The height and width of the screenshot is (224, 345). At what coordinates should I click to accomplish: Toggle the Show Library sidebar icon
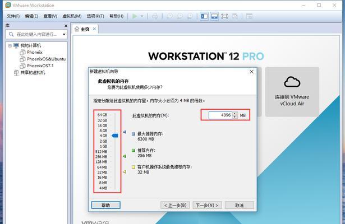pos(204,16)
